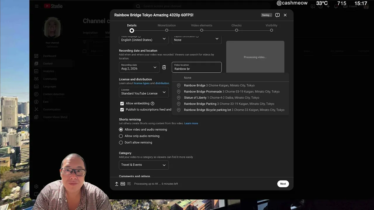This screenshot has height=210, width=374.
Task: Click the Processing video preview thumbnail
Action: coord(255,57)
